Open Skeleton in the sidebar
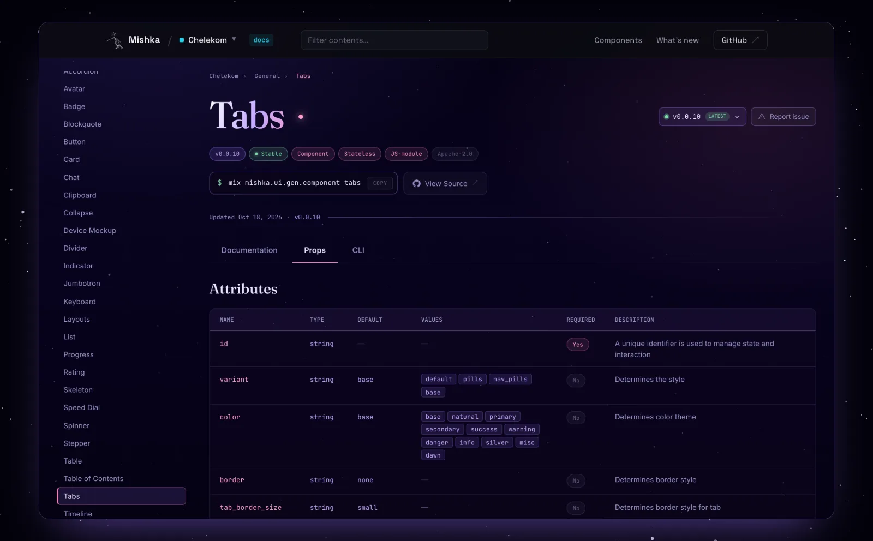This screenshot has width=873, height=541. [78, 390]
